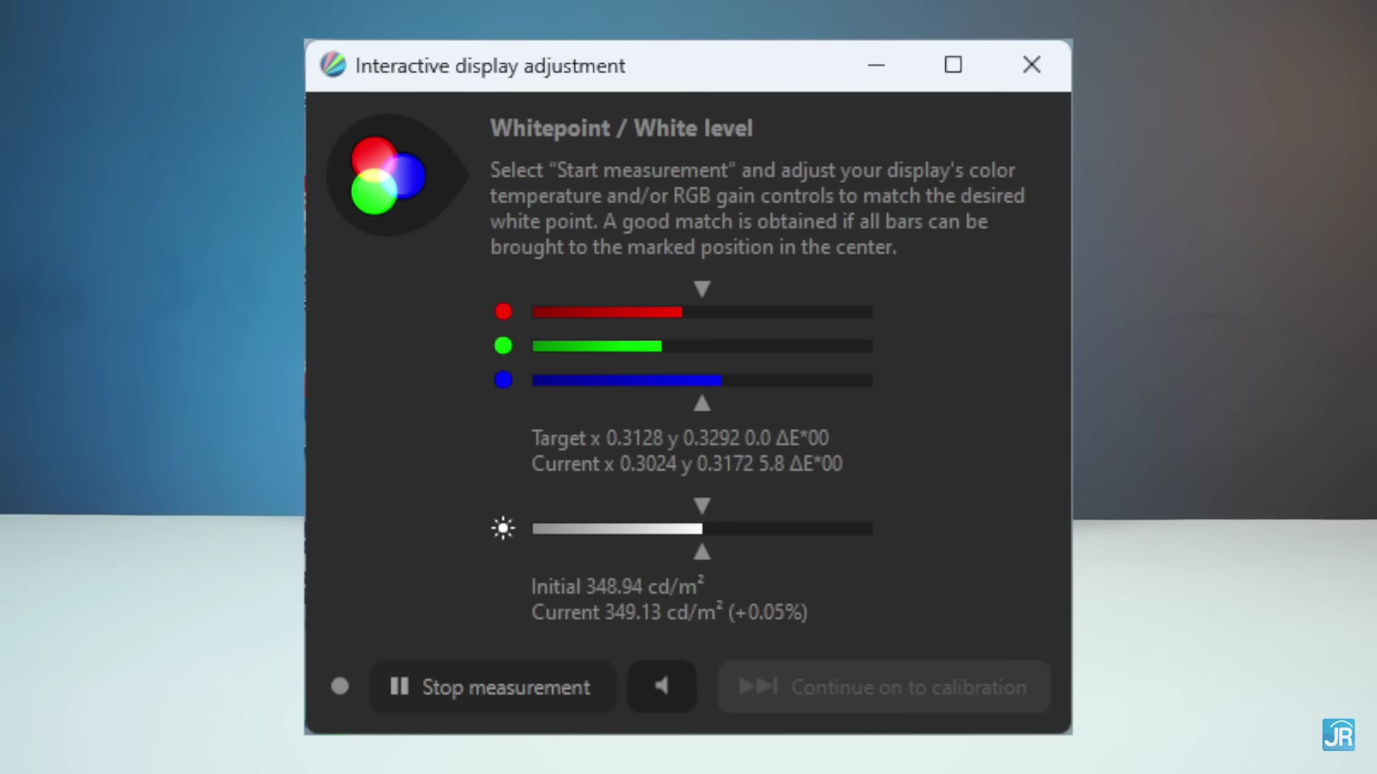1377x774 pixels.
Task: Mute sound with the speaker button
Action: pos(661,687)
